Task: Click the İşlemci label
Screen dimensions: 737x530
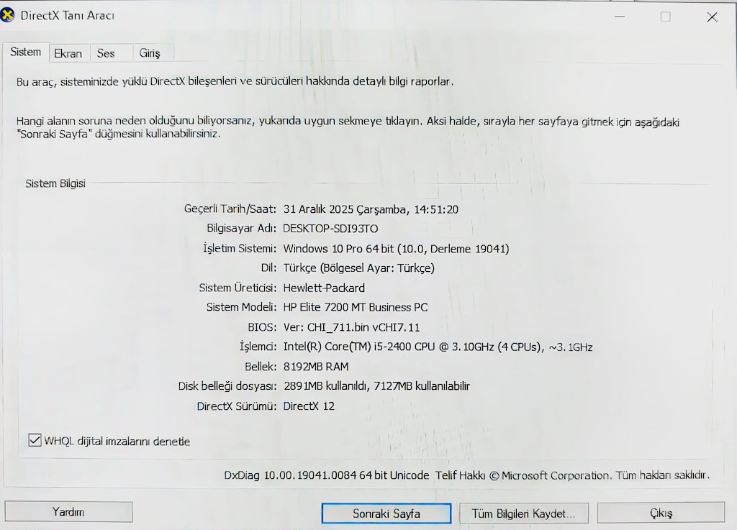Action: [258, 347]
